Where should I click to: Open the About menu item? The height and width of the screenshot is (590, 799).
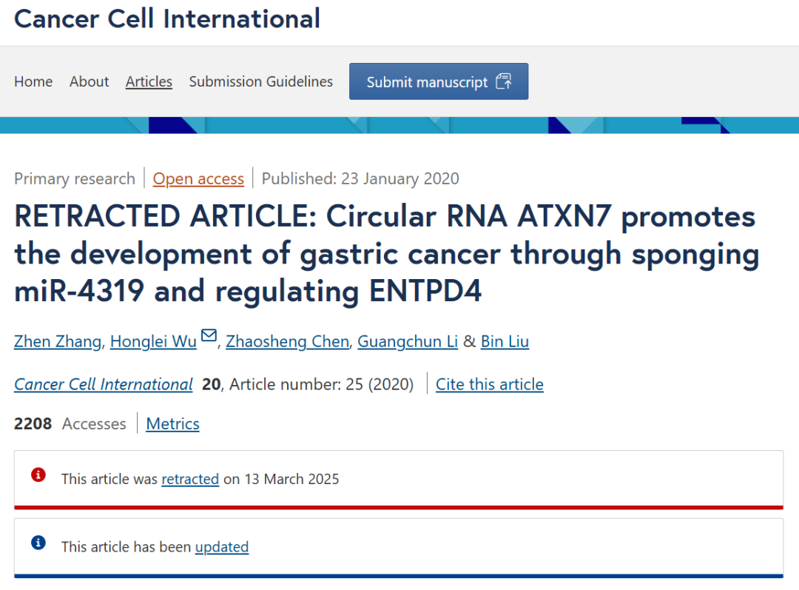[90, 81]
